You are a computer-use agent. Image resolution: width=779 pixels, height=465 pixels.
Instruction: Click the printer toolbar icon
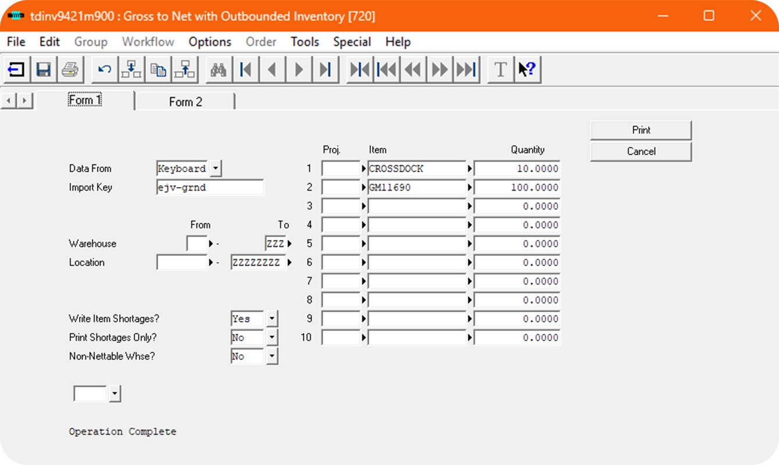click(x=70, y=70)
